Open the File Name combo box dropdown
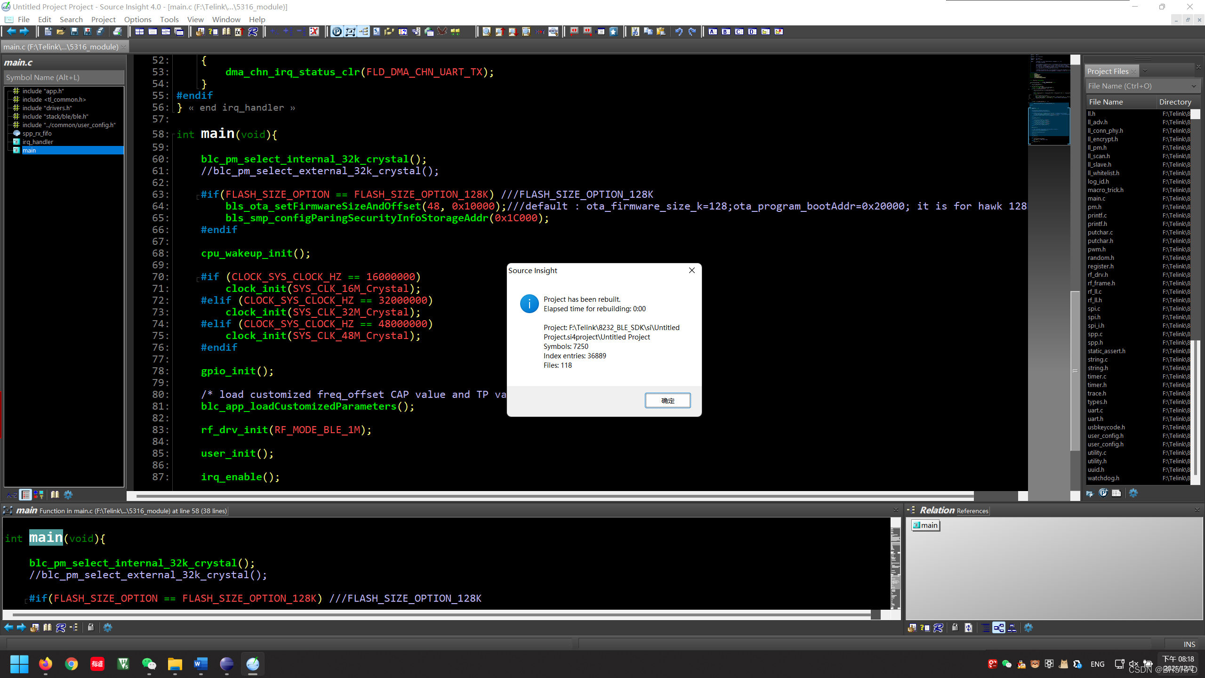This screenshot has height=678, width=1205. point(1193,86)
